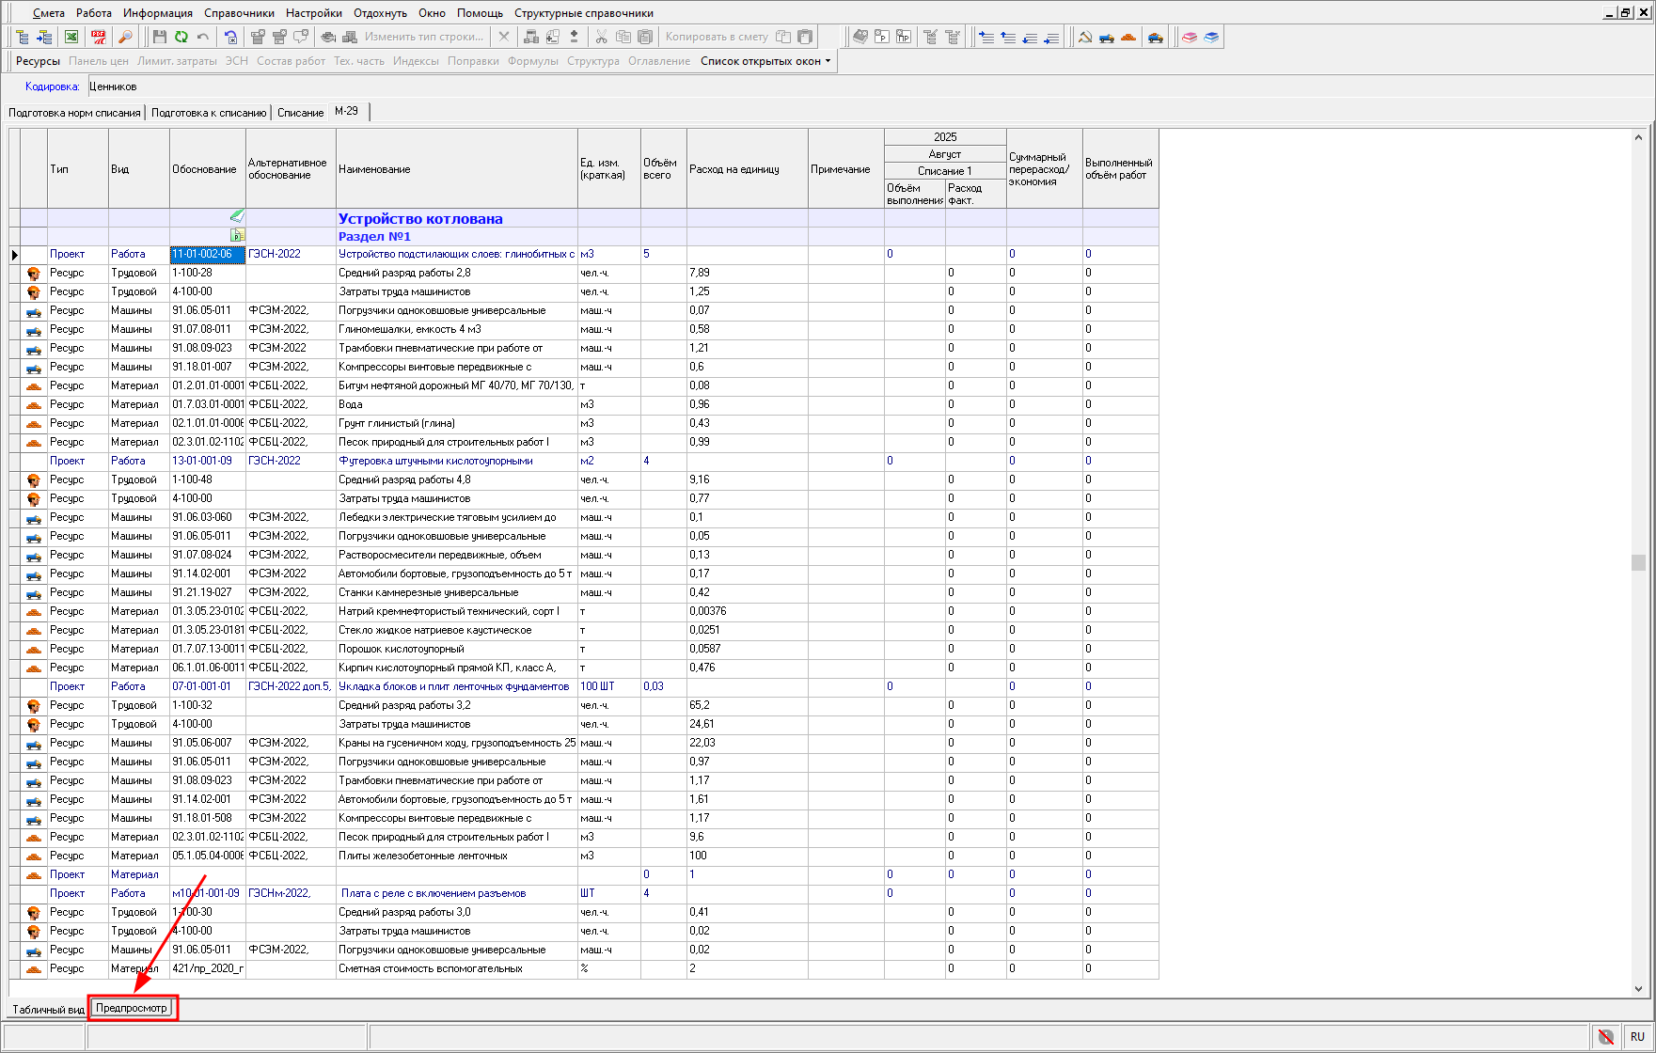Toggle the blue truck machines icon
1656x1053 pixels.
[x=1107, y=37]
